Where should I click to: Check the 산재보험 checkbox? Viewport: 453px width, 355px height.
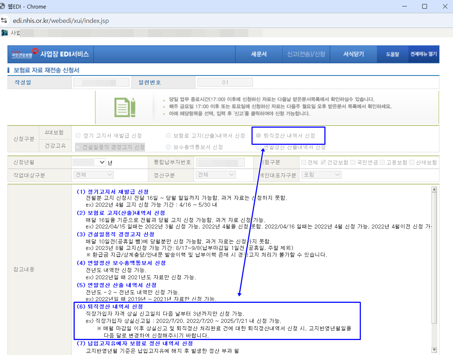pos(412,162)
